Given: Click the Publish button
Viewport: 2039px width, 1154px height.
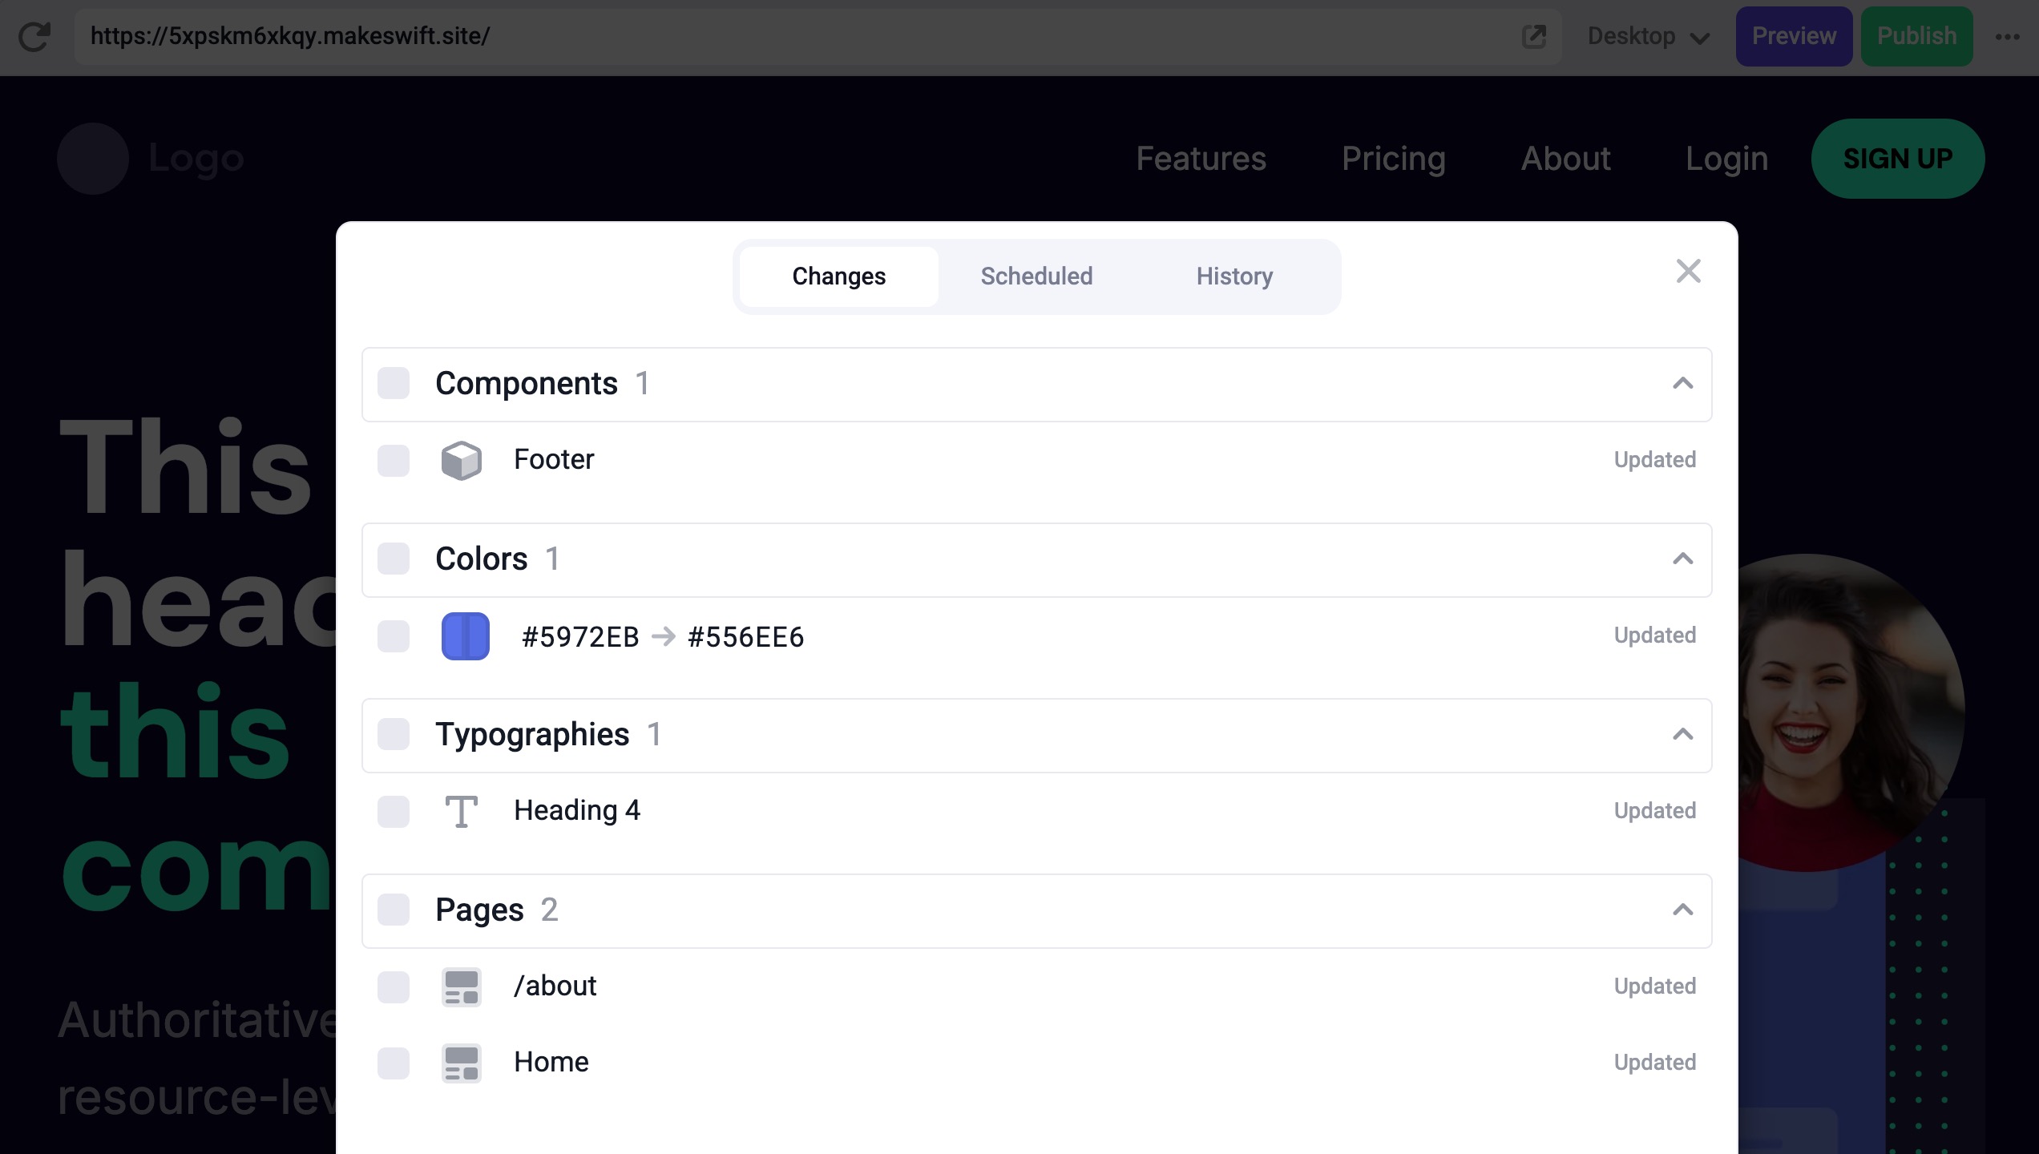Looking at the screenshot, I should coord(1916,37).
